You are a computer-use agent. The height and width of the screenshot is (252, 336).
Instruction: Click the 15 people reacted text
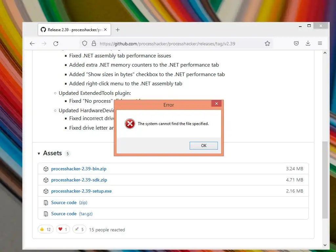pyautogui.click(x=107, y=230)
